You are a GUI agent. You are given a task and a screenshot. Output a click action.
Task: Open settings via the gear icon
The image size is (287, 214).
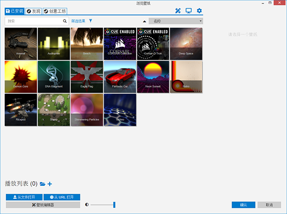(199, 11)
